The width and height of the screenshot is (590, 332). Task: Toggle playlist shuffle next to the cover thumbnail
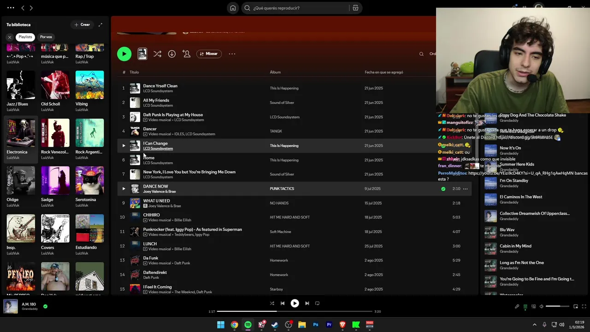click(157, 54)
